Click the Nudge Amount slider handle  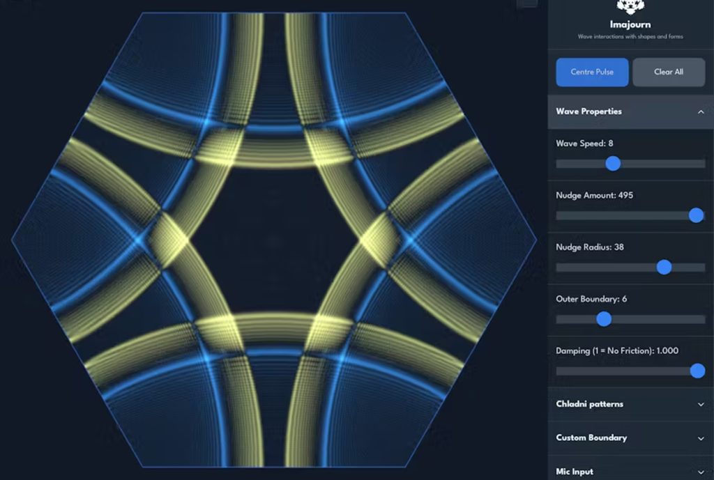click(695, 216)
